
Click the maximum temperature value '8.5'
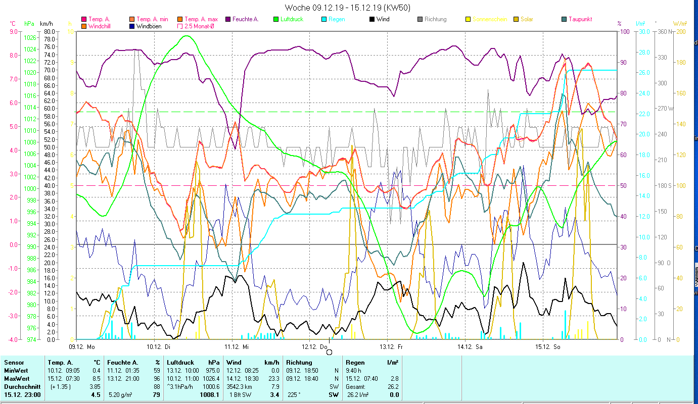click(97, 379)
